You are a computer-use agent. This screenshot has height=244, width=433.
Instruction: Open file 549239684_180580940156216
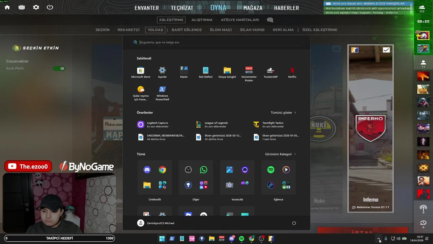161,137
